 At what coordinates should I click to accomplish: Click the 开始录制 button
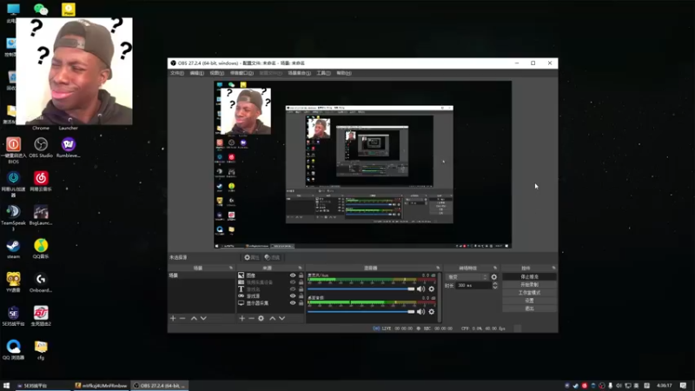[529, 285]
